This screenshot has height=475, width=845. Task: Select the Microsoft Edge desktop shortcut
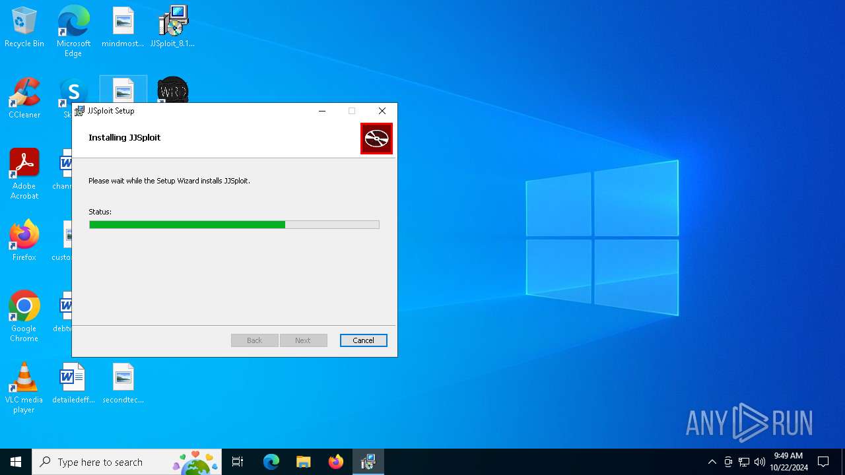(x=73, y=32)
